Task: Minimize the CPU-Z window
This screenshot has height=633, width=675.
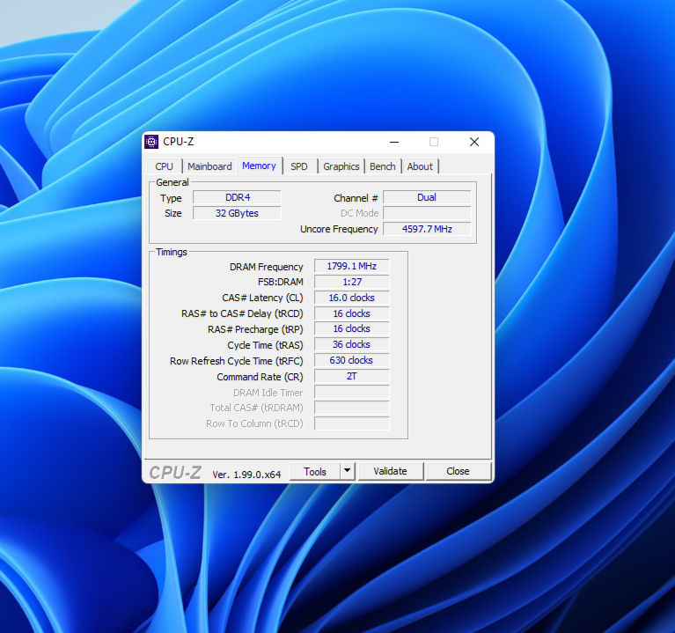Action: point(394,142)
